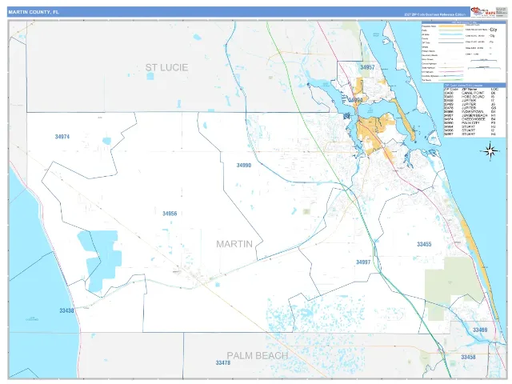Click ZIP code label 33458 on map
This screenshot has height=384, width=512.
[468, 358]
